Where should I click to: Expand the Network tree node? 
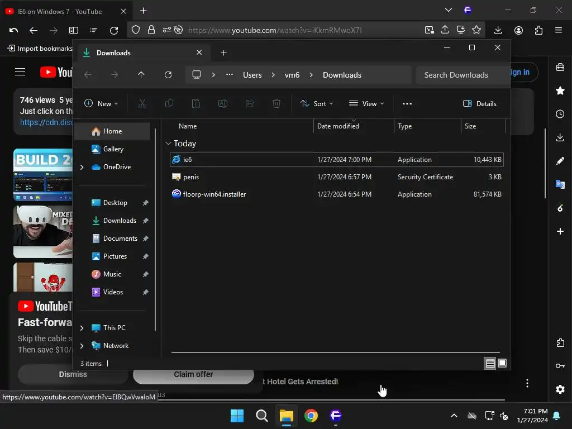click(x=82, y=346)
